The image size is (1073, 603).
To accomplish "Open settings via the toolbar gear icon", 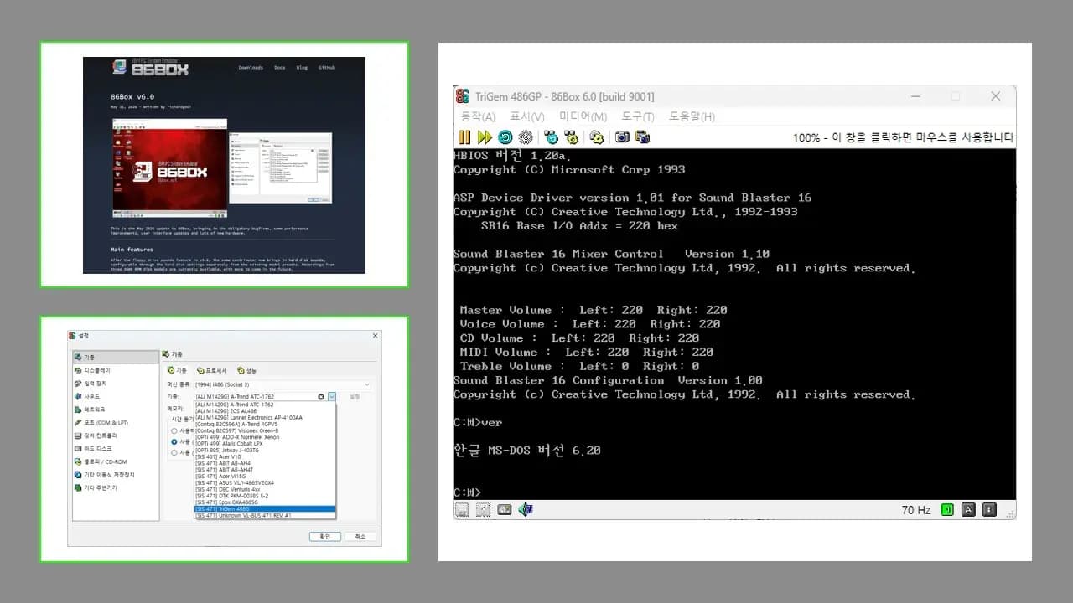I will [597, 137].
